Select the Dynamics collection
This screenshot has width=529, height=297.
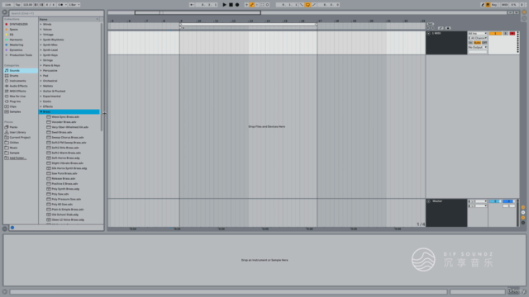(16, 49)
